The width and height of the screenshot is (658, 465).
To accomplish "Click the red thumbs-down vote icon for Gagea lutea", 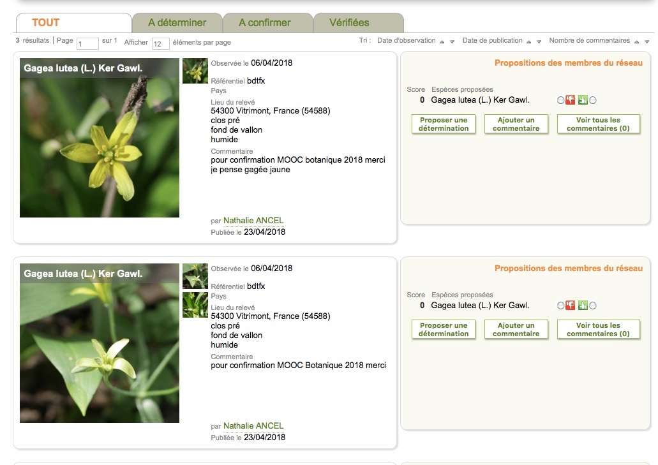I will coord(570,100).
